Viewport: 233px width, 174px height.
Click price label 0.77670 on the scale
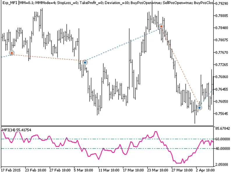pyautogui.click(x=222, y=52)
